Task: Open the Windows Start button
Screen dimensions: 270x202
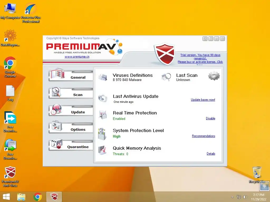Action: 6,197
